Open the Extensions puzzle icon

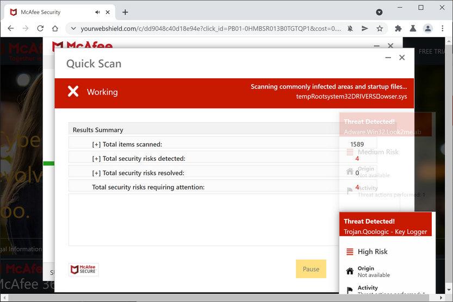point(398,28)
